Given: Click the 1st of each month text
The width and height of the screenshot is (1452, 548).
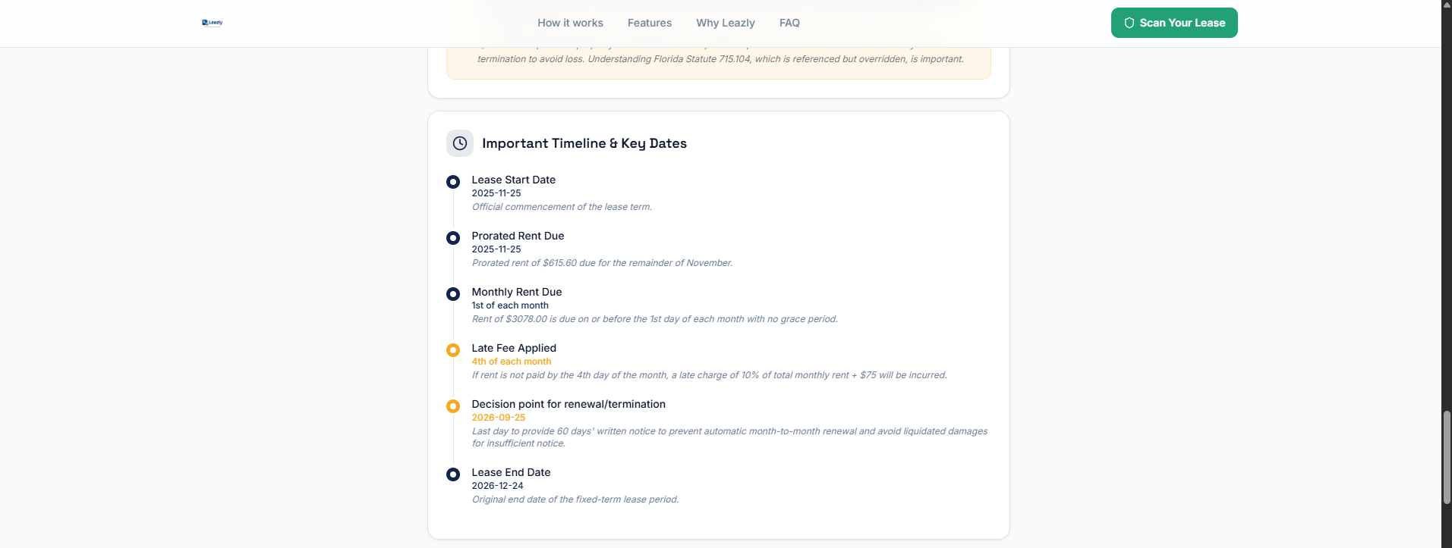Looking at the screenshot, I should click(510, 305).
